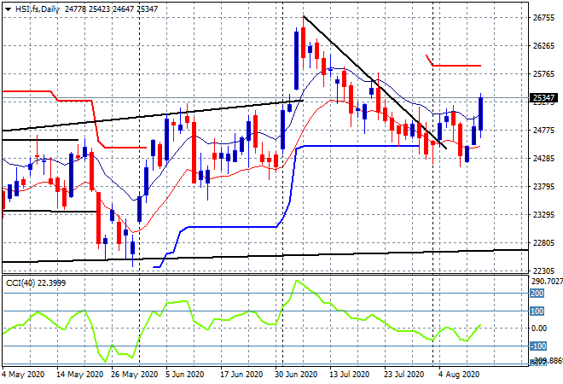
Task: Click the date label 5 Jun 2020
Action: click(x=184, y=375)
